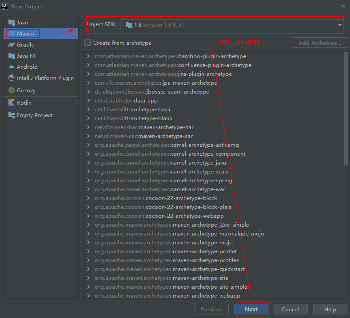Select camel-archetype-scala row
Image resolution: width=350 pixels, height=318 pixels.
214,171
